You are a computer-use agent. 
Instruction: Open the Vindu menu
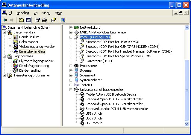46,13
